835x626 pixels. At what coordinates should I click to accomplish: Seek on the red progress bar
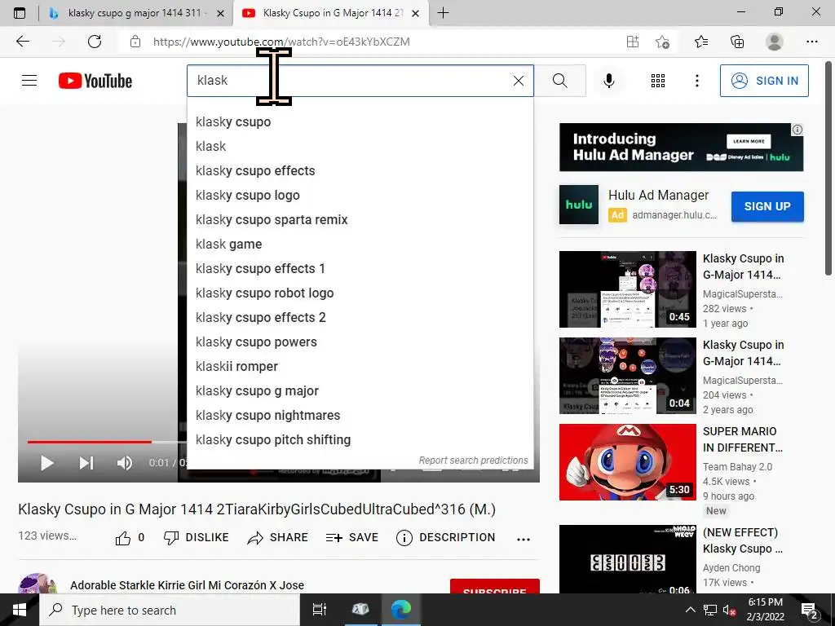(x=90, y=442)
